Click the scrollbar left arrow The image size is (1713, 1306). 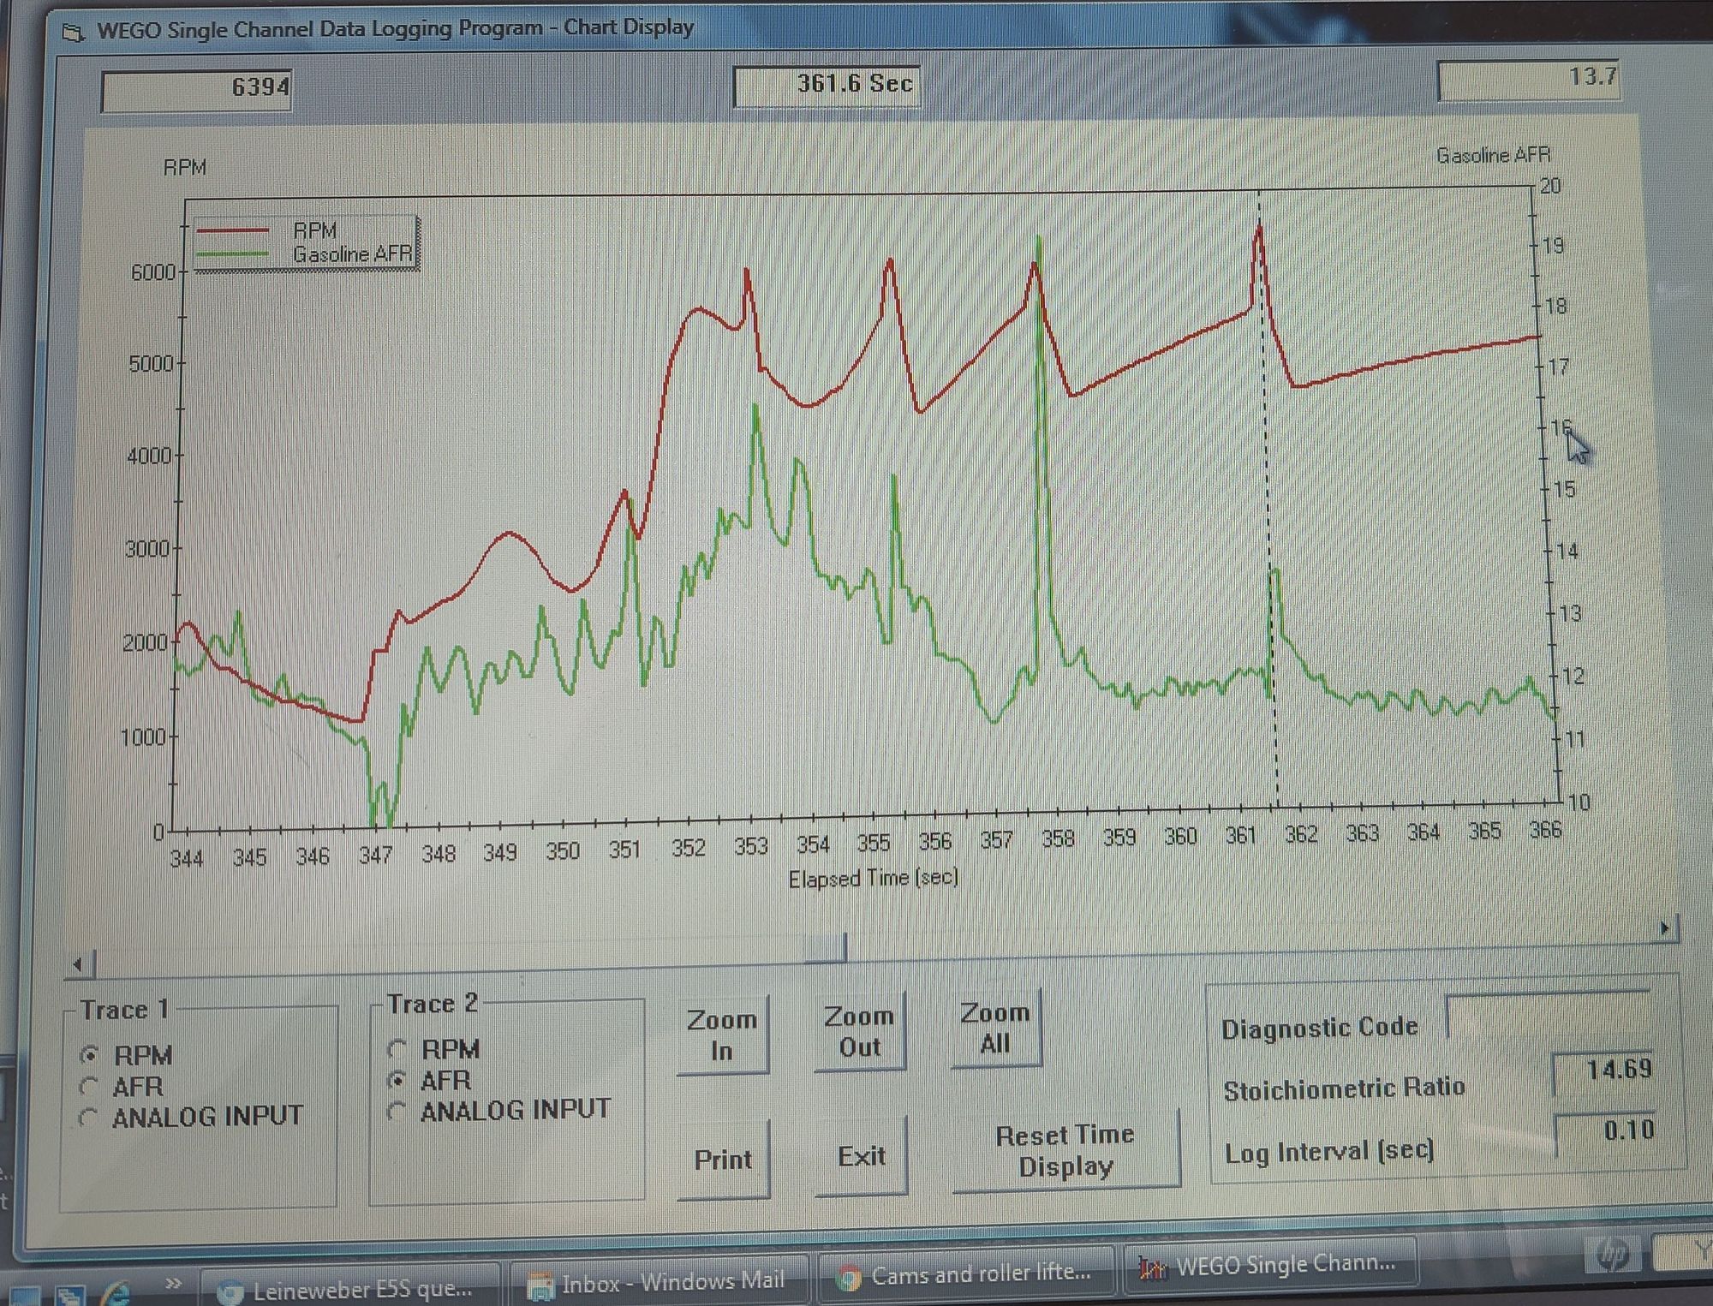pyautogui.click(x=78, y=965)
